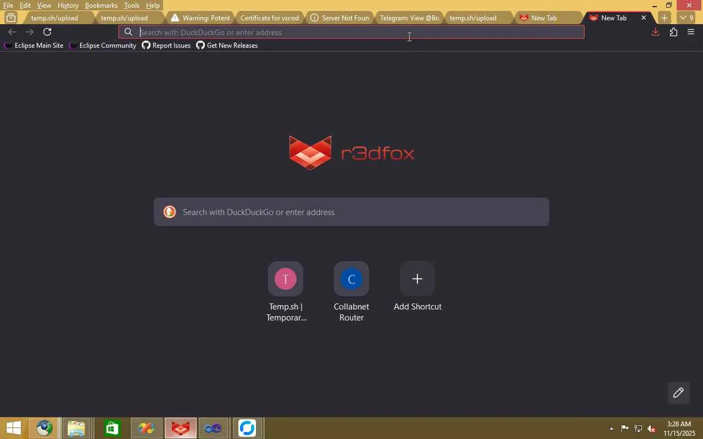
Task: Click the reload page icon
Action: pos(47,32)
